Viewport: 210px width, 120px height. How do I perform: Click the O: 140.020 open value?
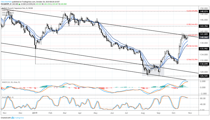pos(37,4)
